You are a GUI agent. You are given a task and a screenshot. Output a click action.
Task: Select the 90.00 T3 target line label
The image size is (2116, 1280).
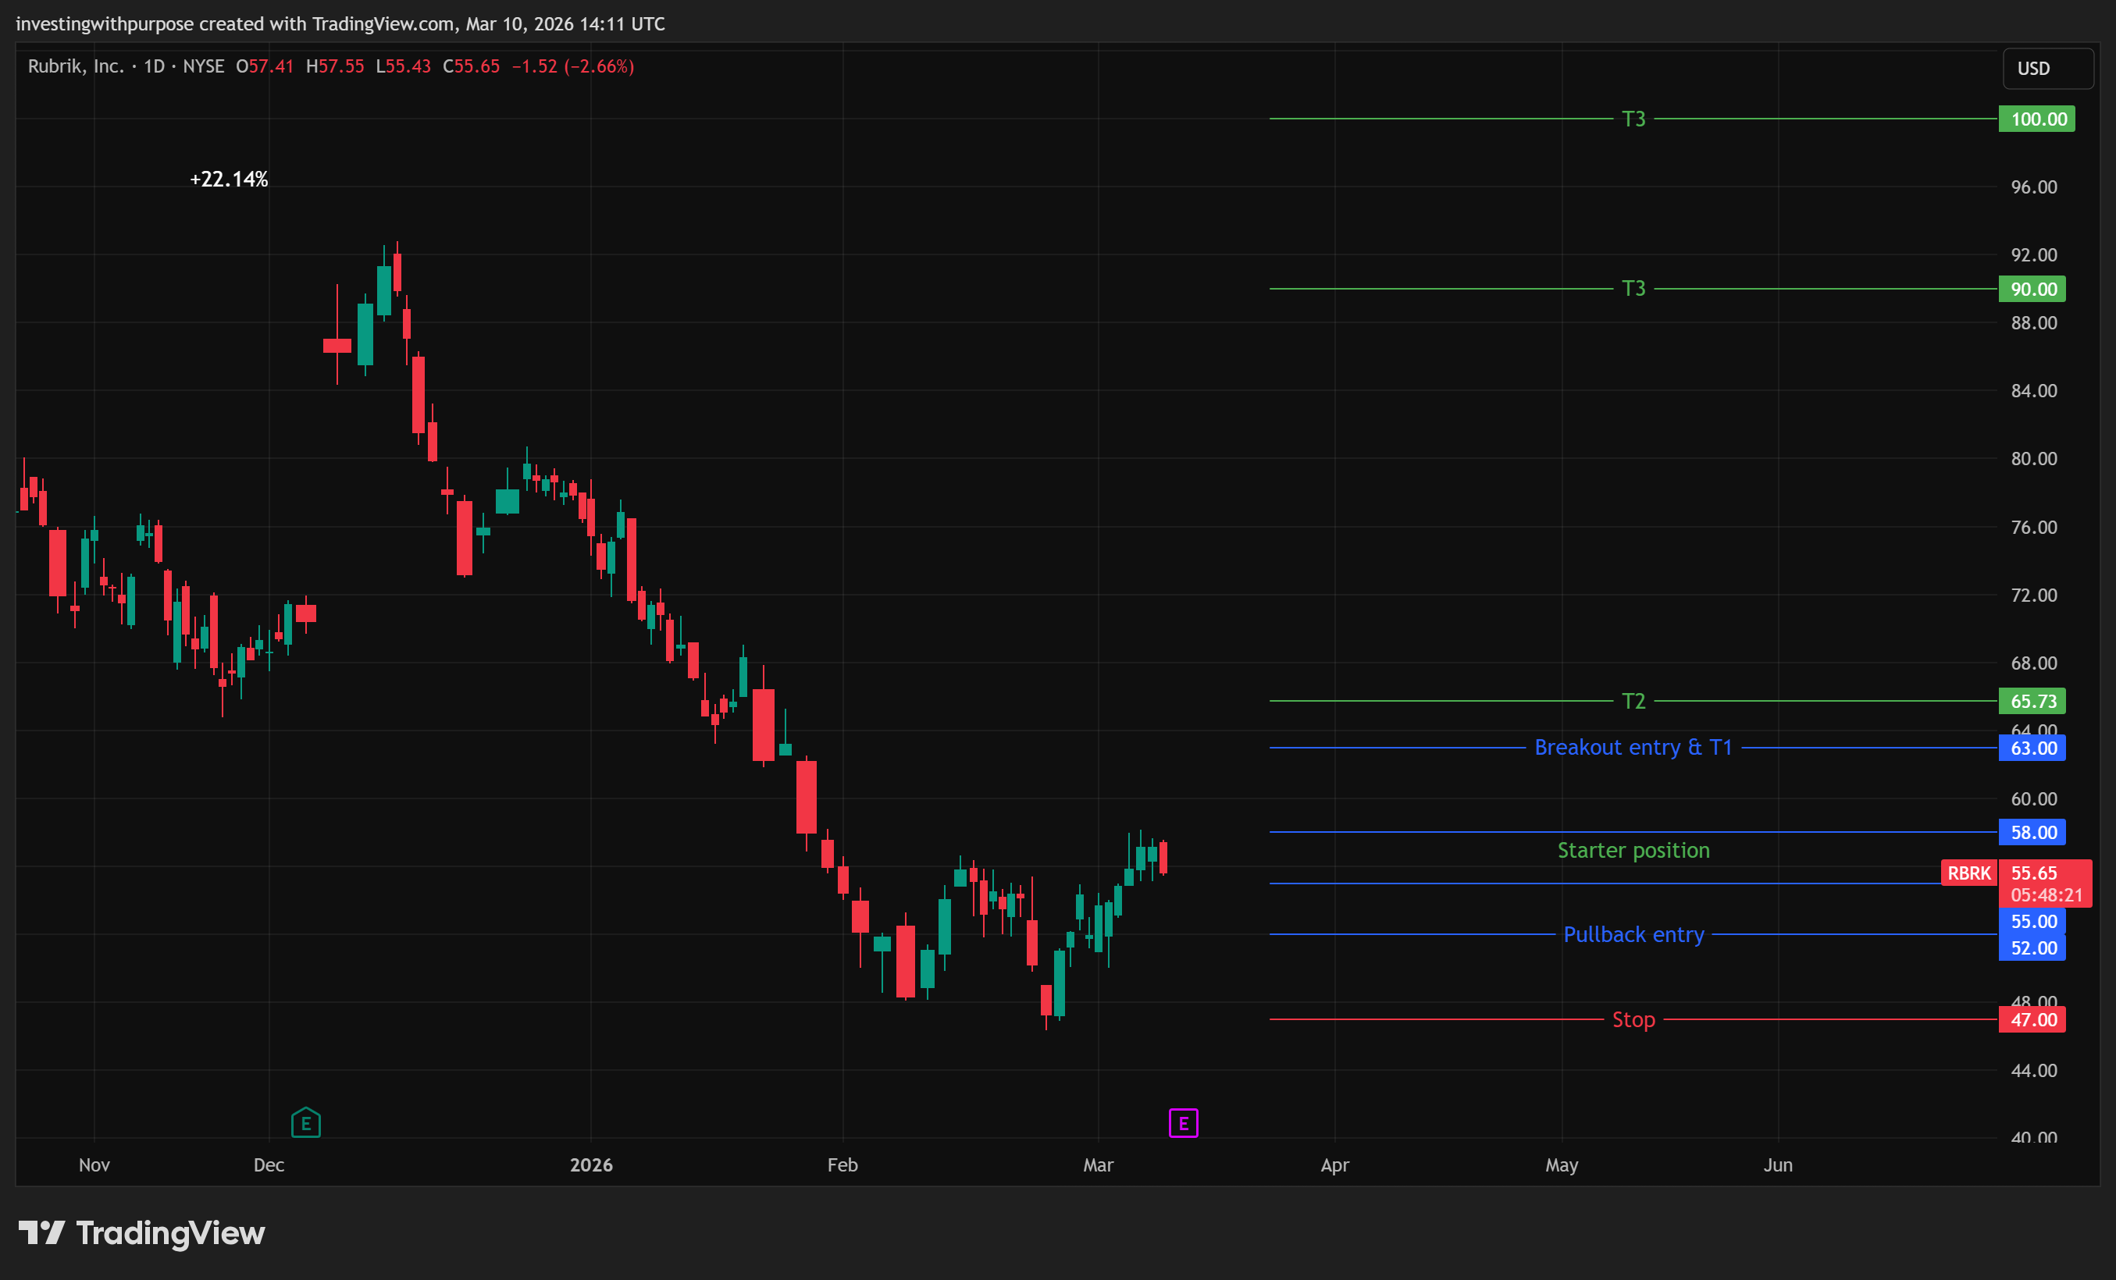[1633, 289]
